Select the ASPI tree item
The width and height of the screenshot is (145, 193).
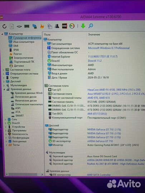click(18, 108)
